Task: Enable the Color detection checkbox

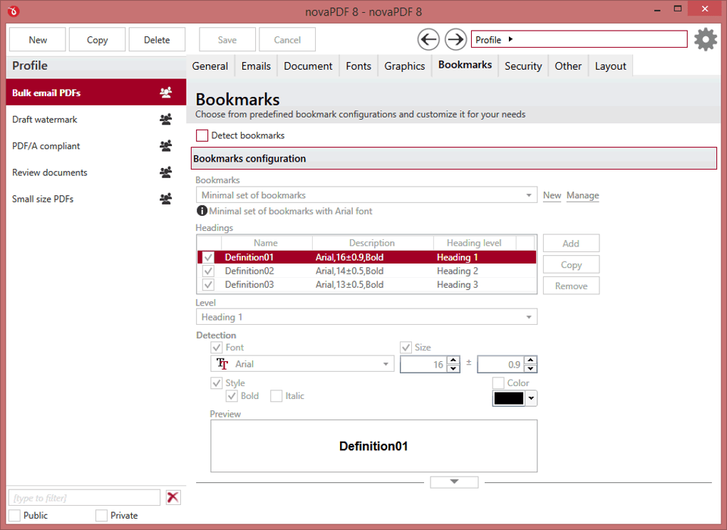Action: [498, 383]
